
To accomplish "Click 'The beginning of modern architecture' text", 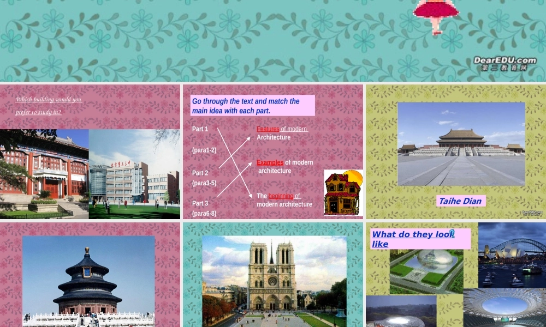I will pyautogui.click(x=284, y=200).
